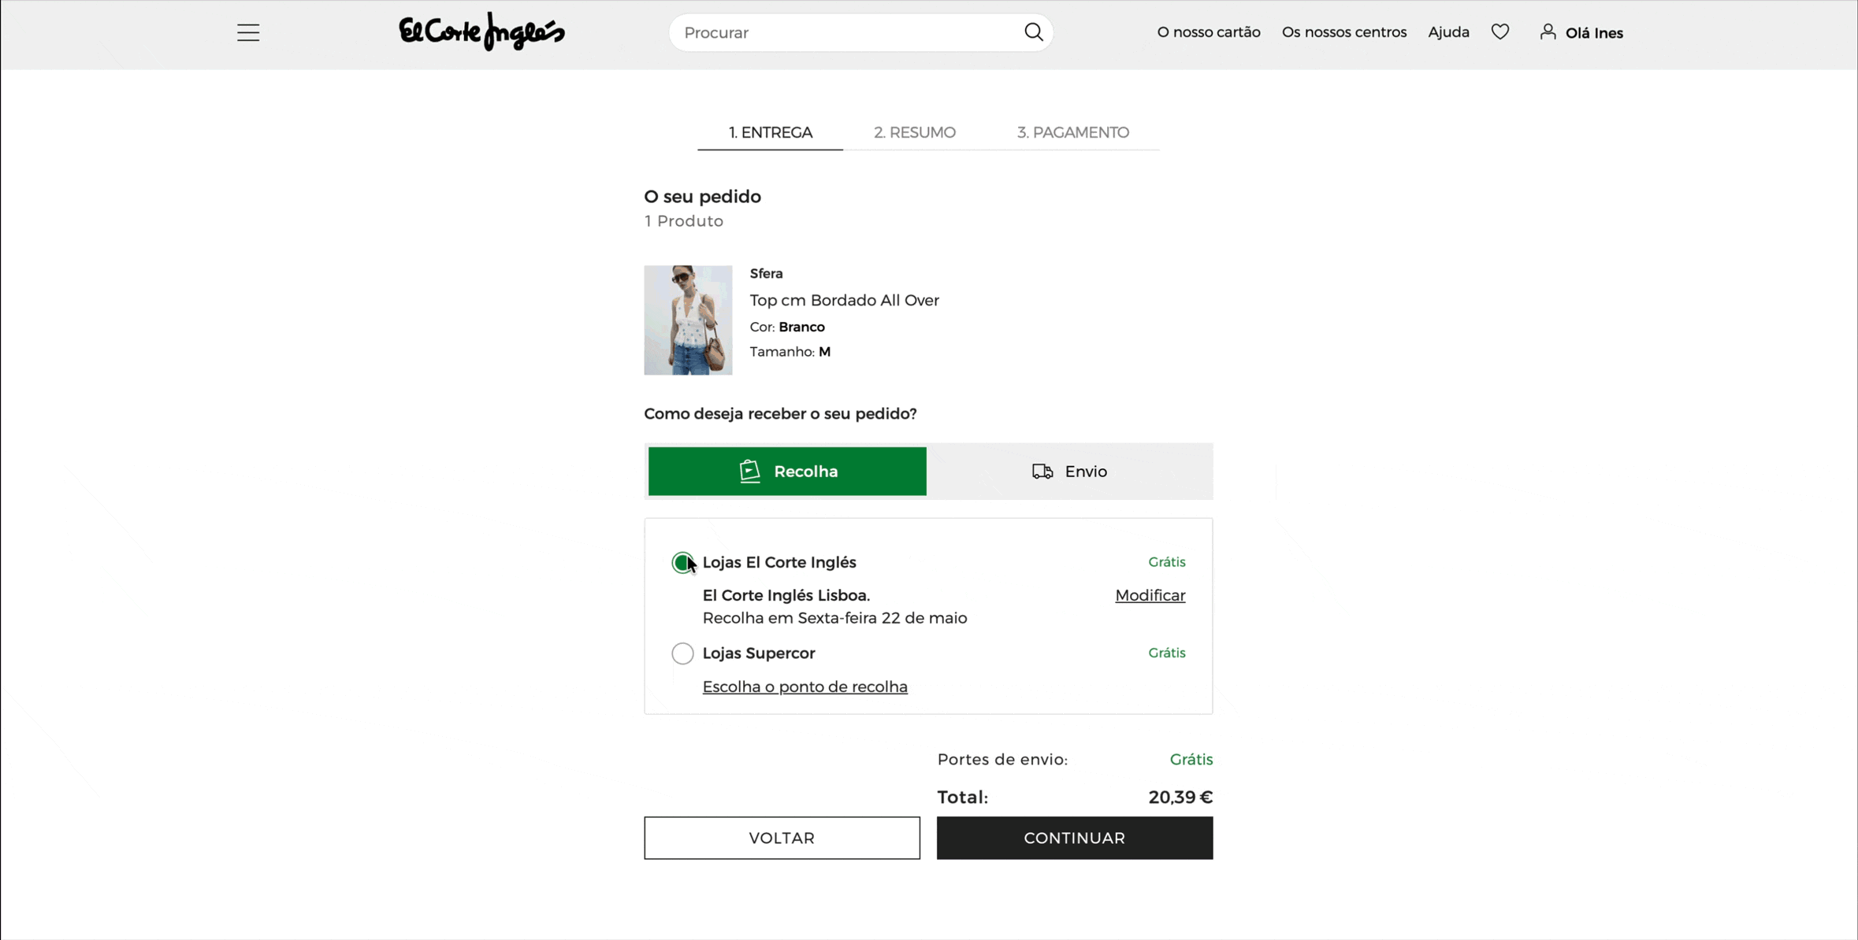This screenshot has height=940, width=1858.
Task: Click Modificar to change pickup store
Action: (1150, 595)
